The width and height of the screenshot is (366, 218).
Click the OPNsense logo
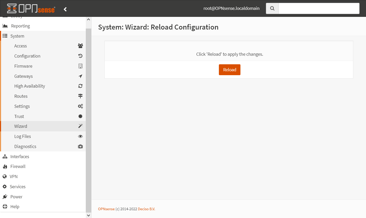click(x=31, y=9)
